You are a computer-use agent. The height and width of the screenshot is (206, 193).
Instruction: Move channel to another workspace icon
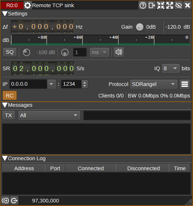pos(152,5)
